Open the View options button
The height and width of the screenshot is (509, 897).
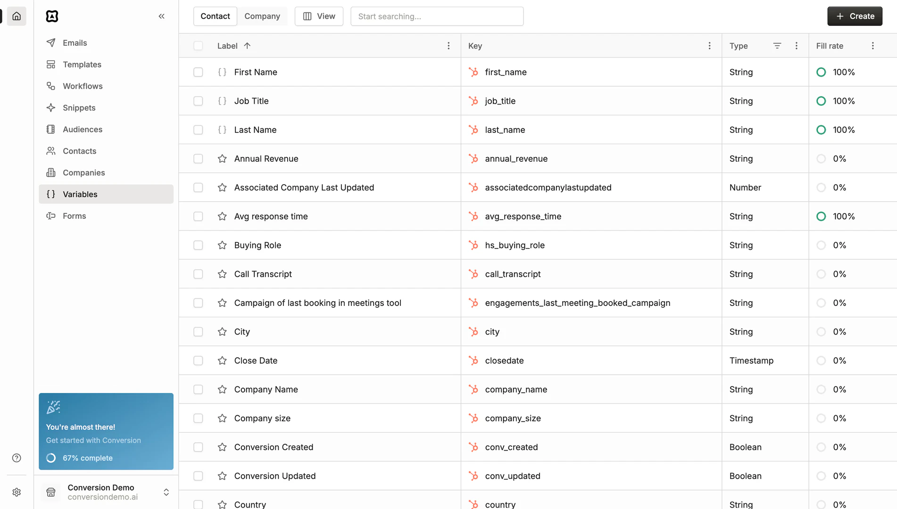coord(319,16)
